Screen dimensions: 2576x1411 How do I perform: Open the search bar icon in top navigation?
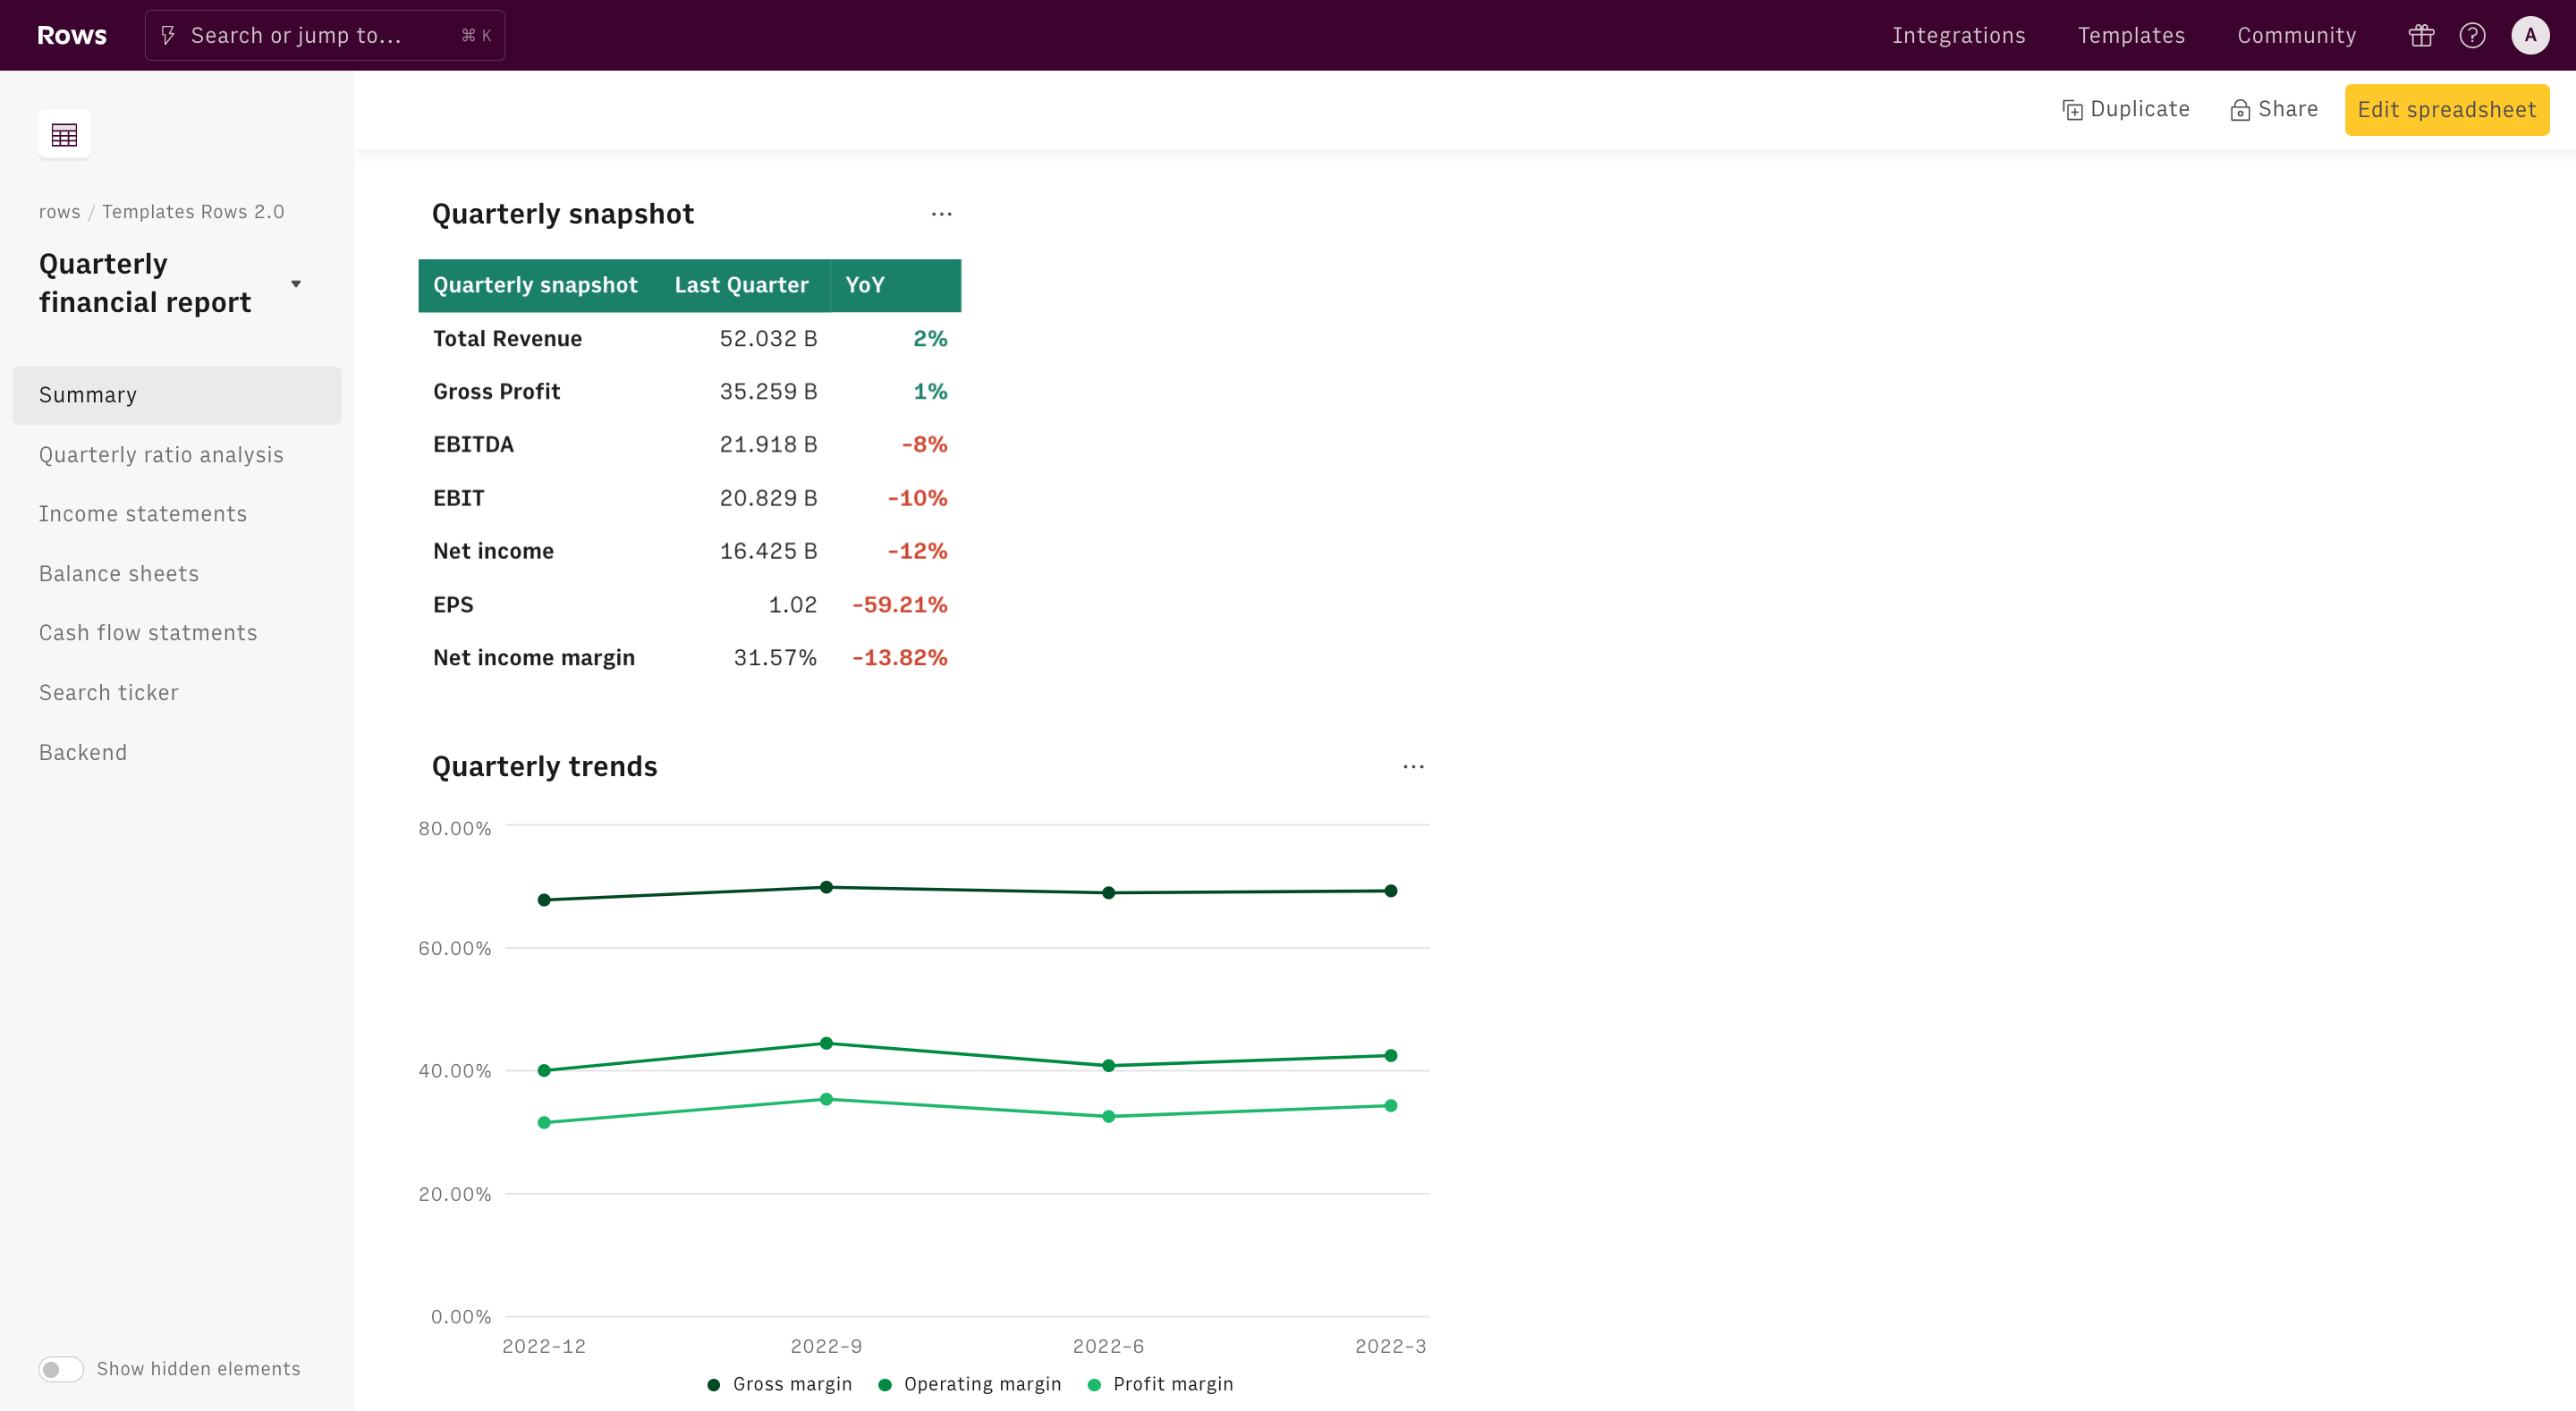[169, 35]
